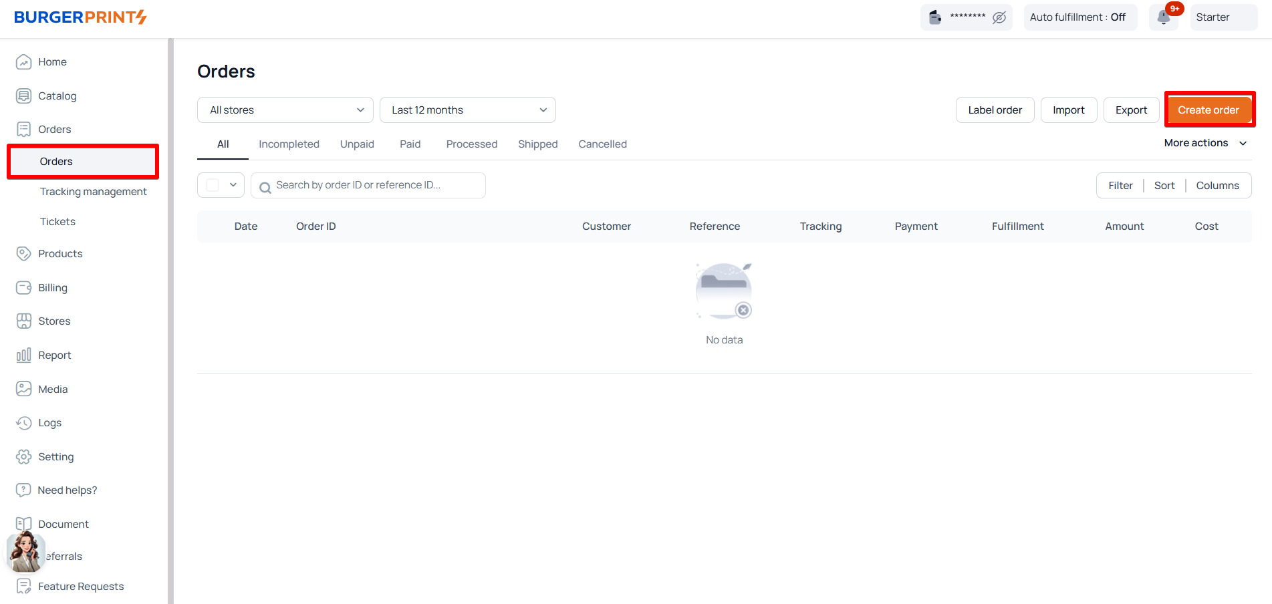The height and width of the screenshot is (604, 1272).
Task: Select the Shipped tab
Action: pyautogui.click(x=537, y=144)
